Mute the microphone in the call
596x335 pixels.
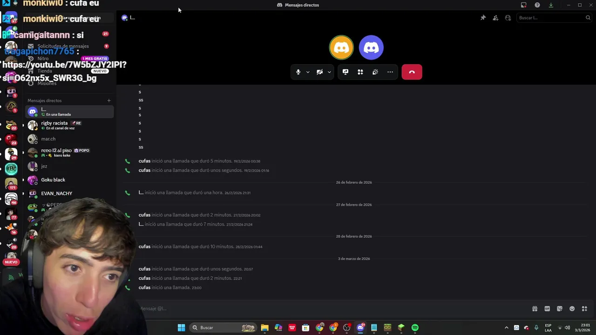click(298, 72)
